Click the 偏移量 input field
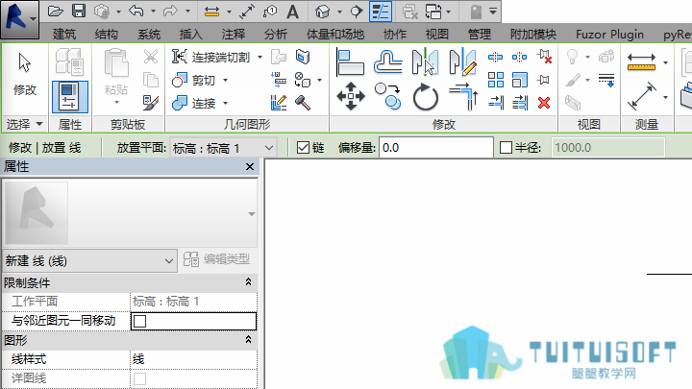 coord(436,147)
